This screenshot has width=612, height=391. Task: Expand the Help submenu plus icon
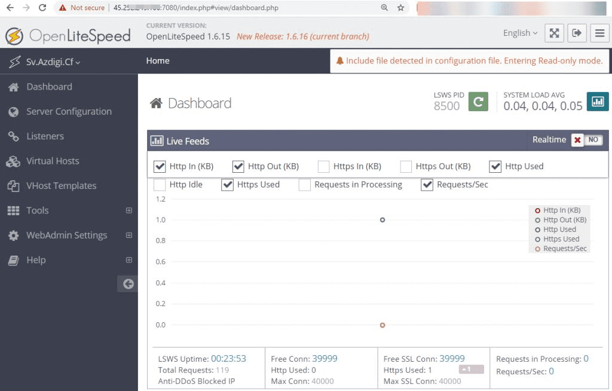tap(129, 259)
